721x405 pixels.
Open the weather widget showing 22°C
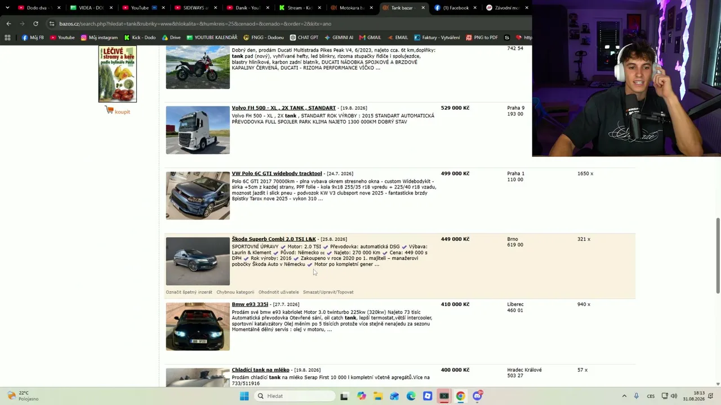point(23,396)
